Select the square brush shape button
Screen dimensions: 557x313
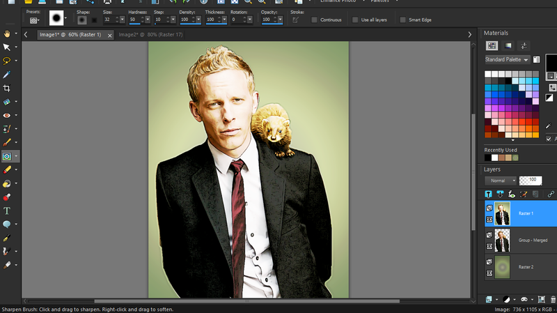point(94,20)
